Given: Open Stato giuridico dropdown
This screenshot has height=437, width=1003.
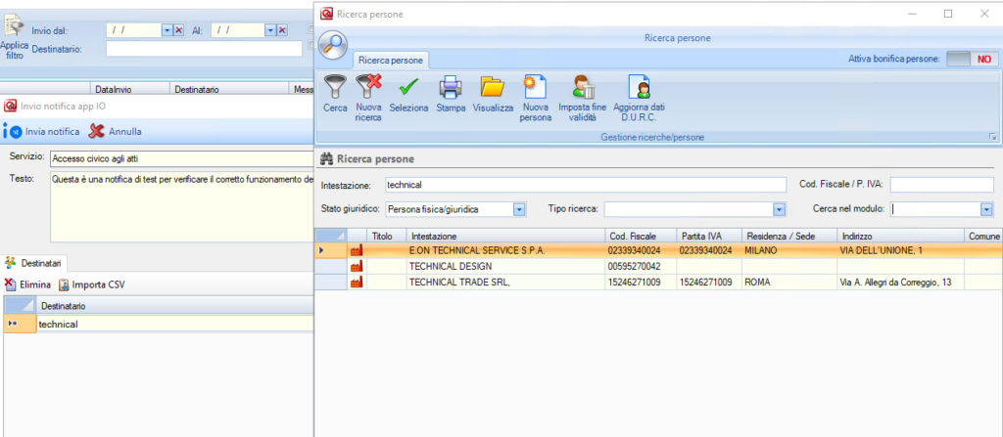Looking at the screenshot, I should (519, 209).
